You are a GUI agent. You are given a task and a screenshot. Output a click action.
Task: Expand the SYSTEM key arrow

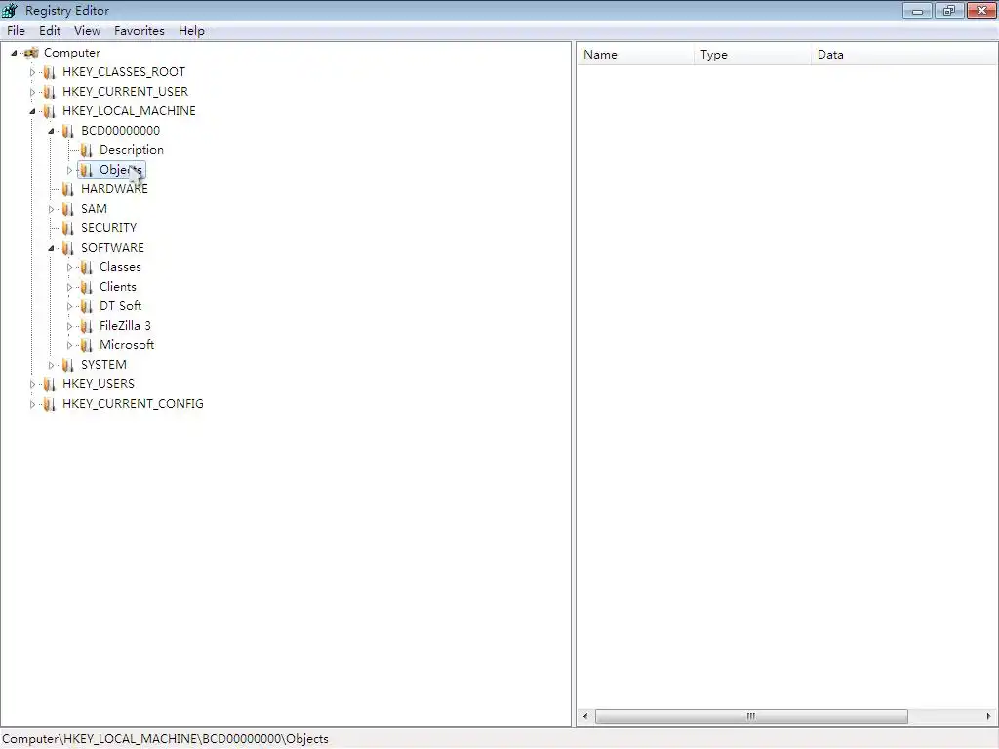pyautogui.click(x=51, y=365)
